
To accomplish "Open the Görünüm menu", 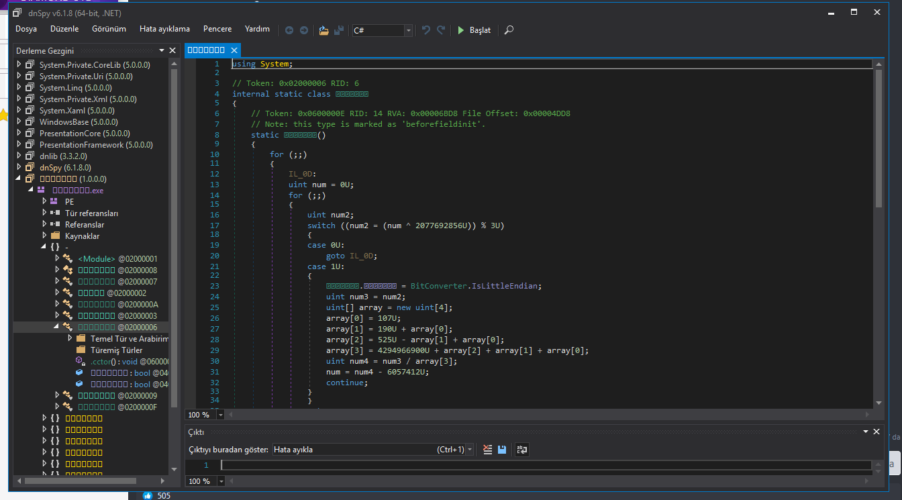I will pyautogui.click(x=109, y=29).
